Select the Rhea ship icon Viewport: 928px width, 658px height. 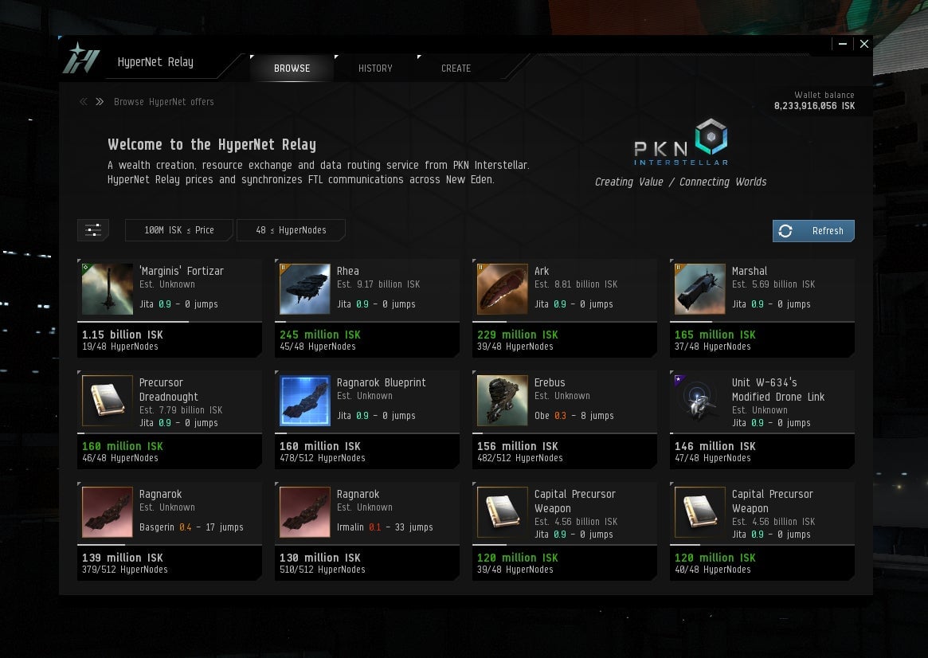tap(305, 289)
